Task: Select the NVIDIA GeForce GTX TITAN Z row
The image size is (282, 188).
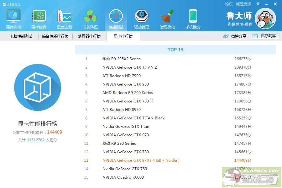Action: pos(175,67)
